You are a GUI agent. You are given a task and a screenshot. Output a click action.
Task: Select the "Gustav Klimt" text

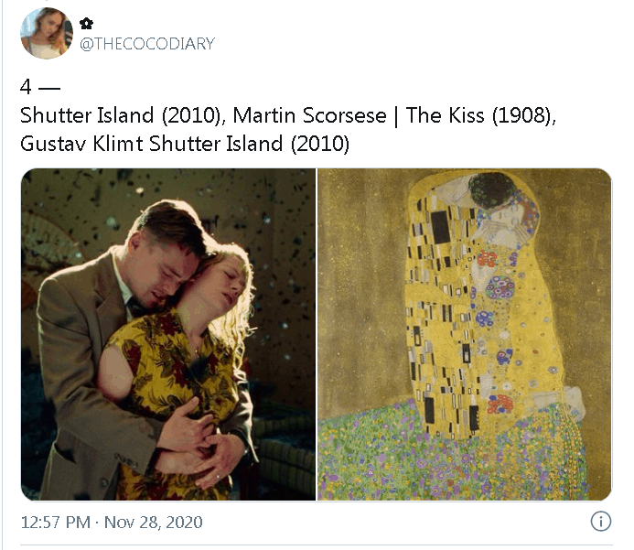point(82,144)
